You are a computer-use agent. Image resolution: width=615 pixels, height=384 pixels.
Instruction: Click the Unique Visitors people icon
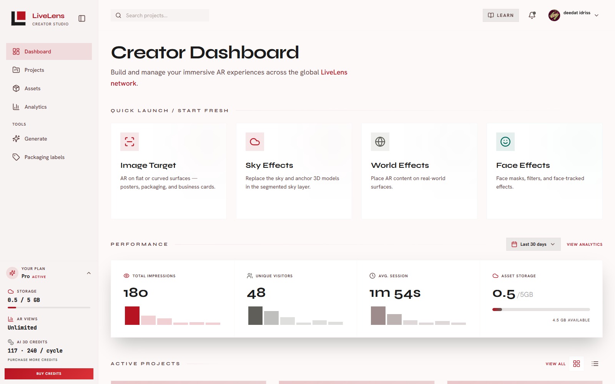[x=250, y=276]
